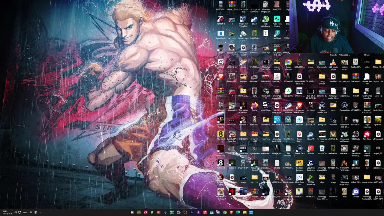Select the Epic Games Launcher icon
Screen dimensions: 384x216
pos(367,93)
